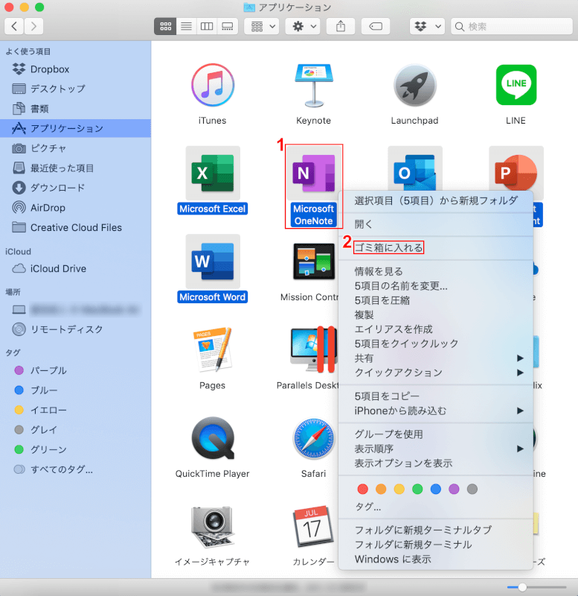Choose 5項目をコピー menu item
The height and width of the screenshot is (596, 578).
435,396
